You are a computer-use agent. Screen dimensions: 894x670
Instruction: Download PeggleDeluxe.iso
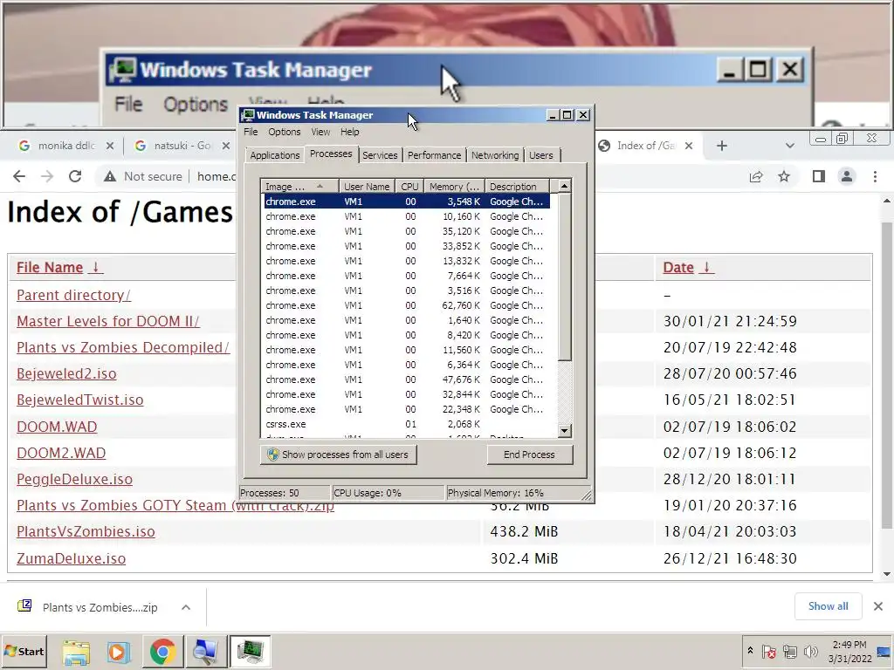[x=75, y=479]
